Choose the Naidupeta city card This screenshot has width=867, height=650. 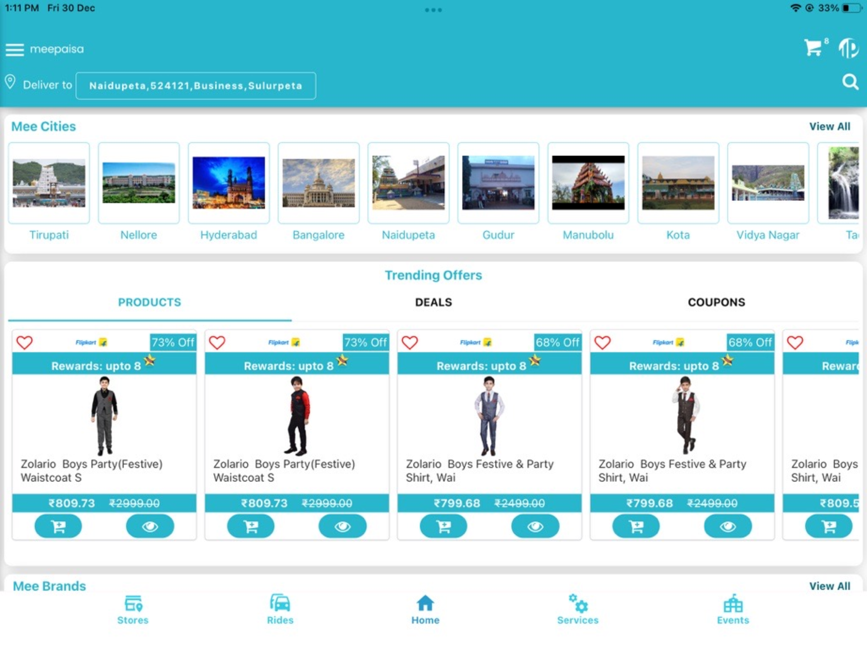pos(408,183)
